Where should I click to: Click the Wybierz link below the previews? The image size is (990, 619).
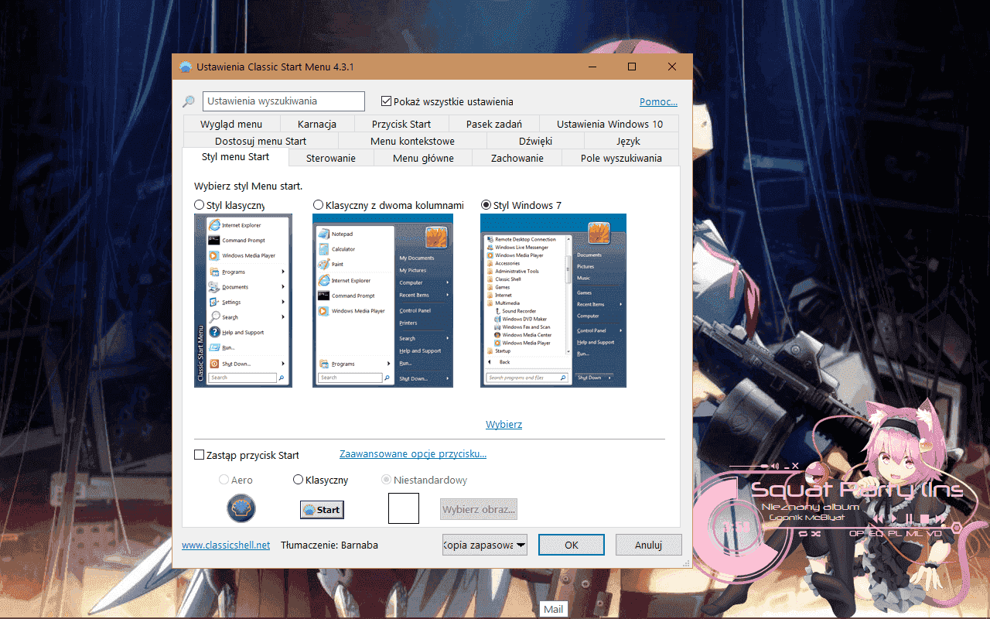pos(504,425)
